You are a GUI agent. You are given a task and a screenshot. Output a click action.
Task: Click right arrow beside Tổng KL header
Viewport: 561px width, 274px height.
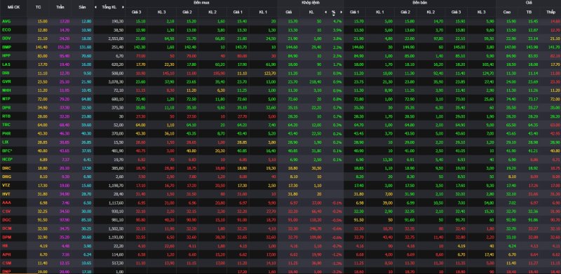tap(123, 7)
